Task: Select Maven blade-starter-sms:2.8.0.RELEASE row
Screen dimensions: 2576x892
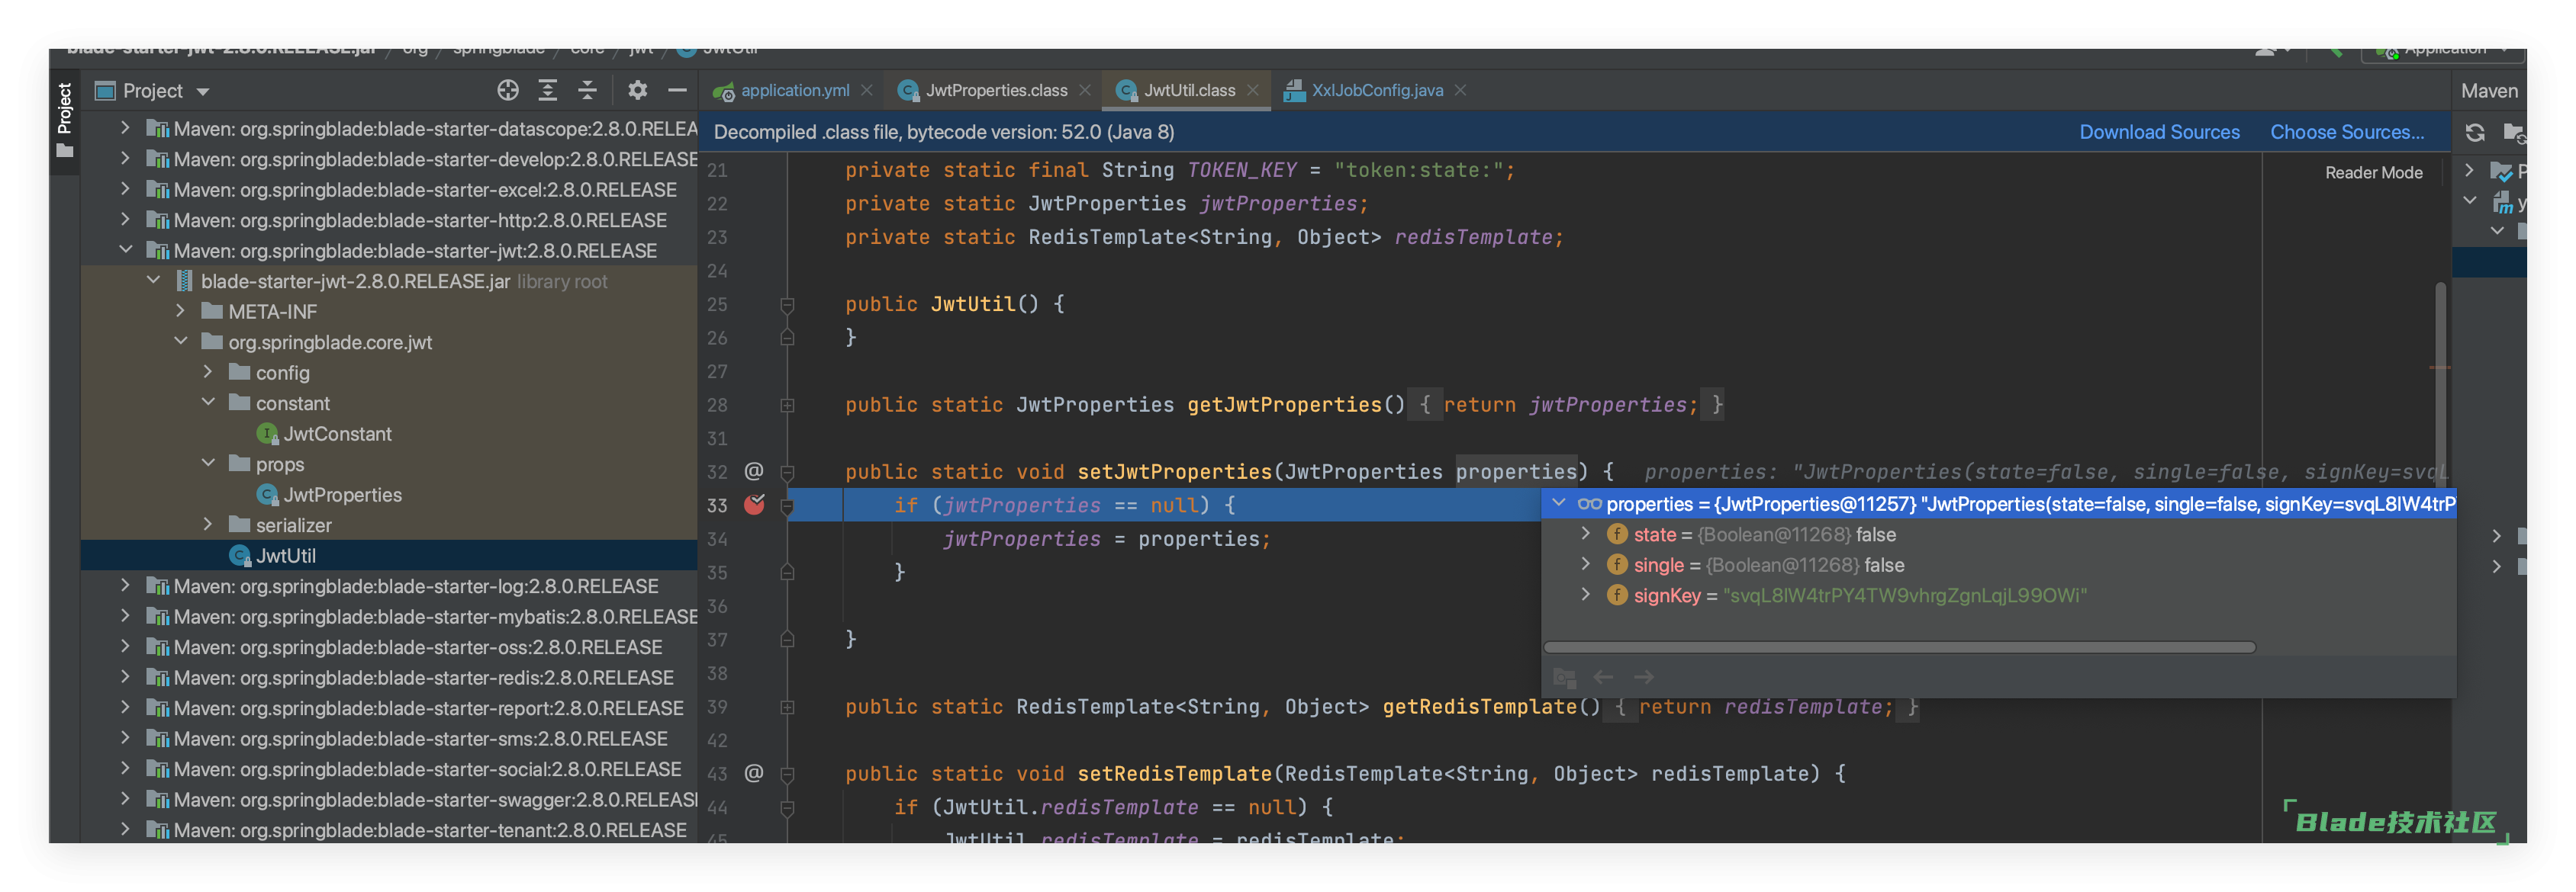Action: point(390,740)
